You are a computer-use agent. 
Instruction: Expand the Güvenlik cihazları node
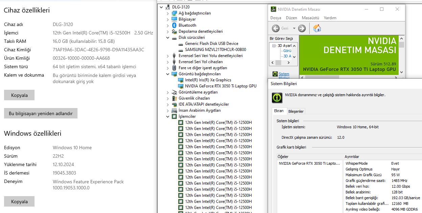[x=168, y=98]
